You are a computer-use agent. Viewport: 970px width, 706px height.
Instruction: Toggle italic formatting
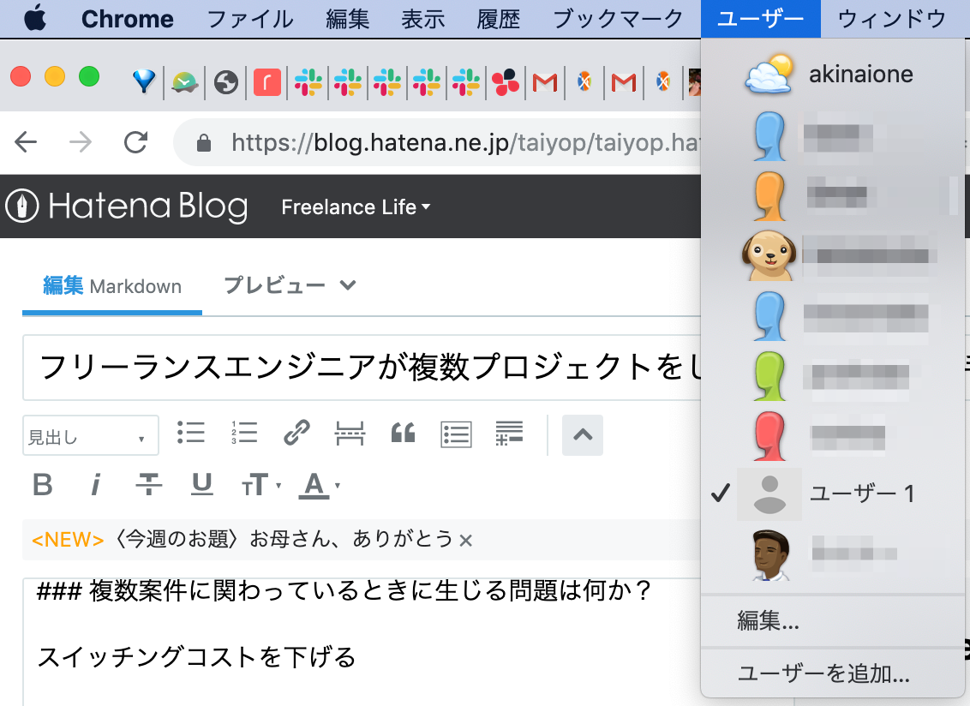95,485
